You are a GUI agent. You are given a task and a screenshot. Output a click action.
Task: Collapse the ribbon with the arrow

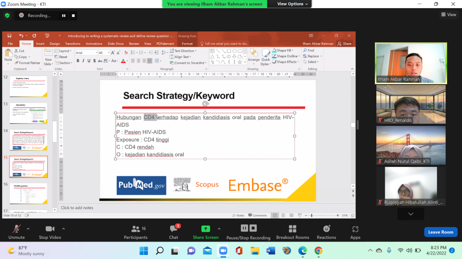tap(352, 69)
